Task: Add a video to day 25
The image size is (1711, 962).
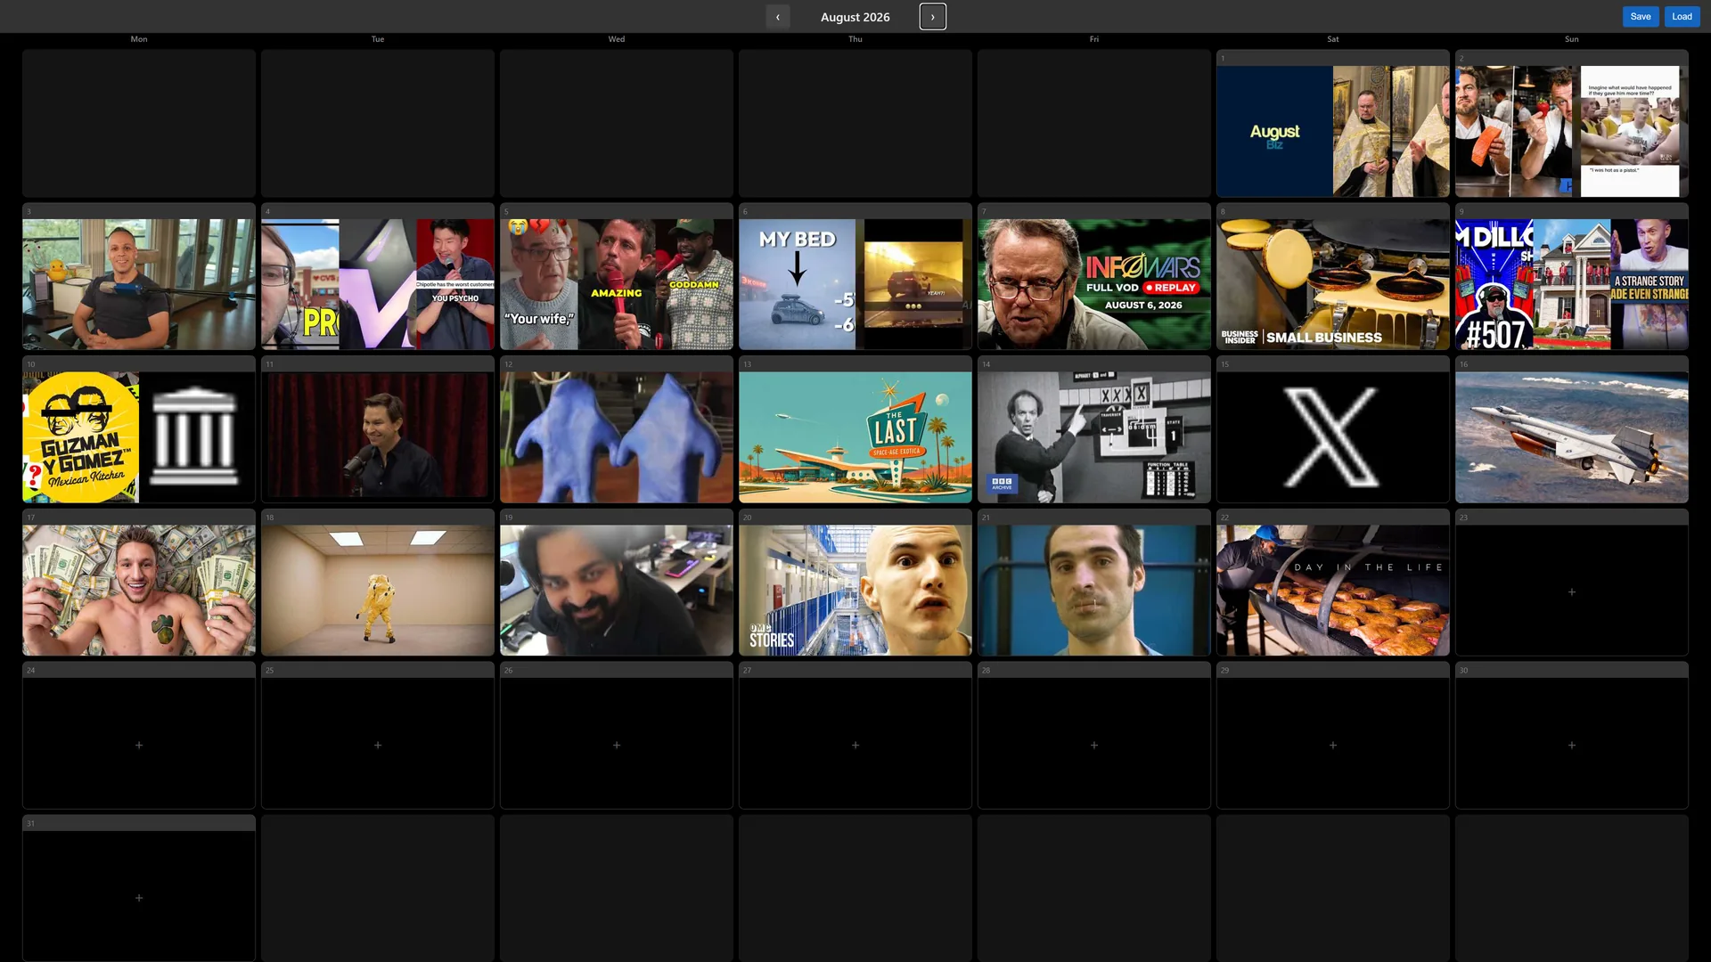Action: coord(378,745)
